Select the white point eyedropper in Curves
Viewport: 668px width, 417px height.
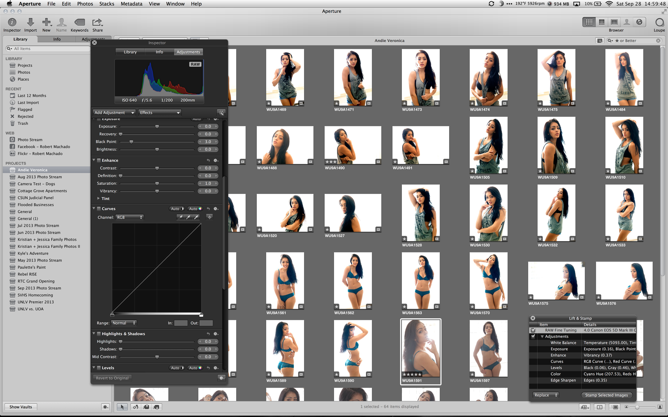click(196, 217)
